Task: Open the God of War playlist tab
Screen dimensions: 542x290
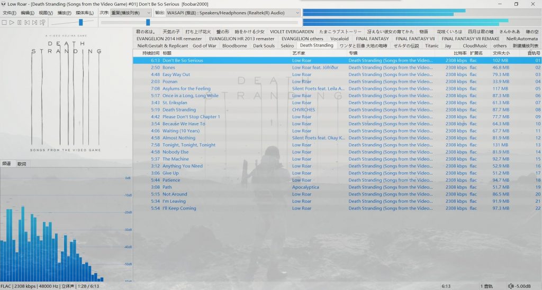Action: pyautogui.click(x=204, y=45)
